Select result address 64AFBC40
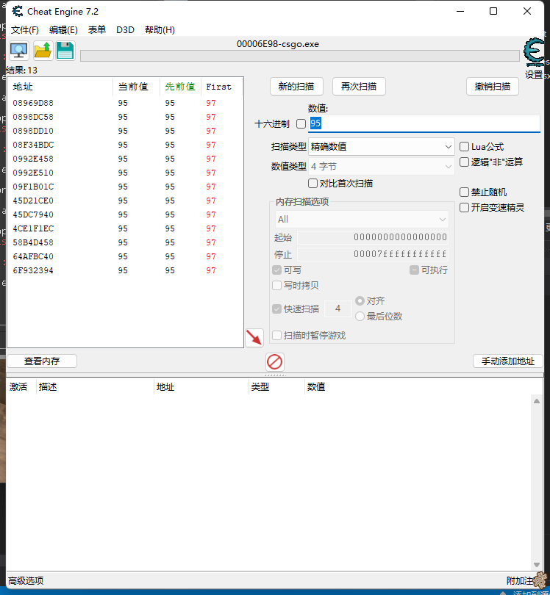The width and height of the screenshot is (550, 595). pos(33,256)
